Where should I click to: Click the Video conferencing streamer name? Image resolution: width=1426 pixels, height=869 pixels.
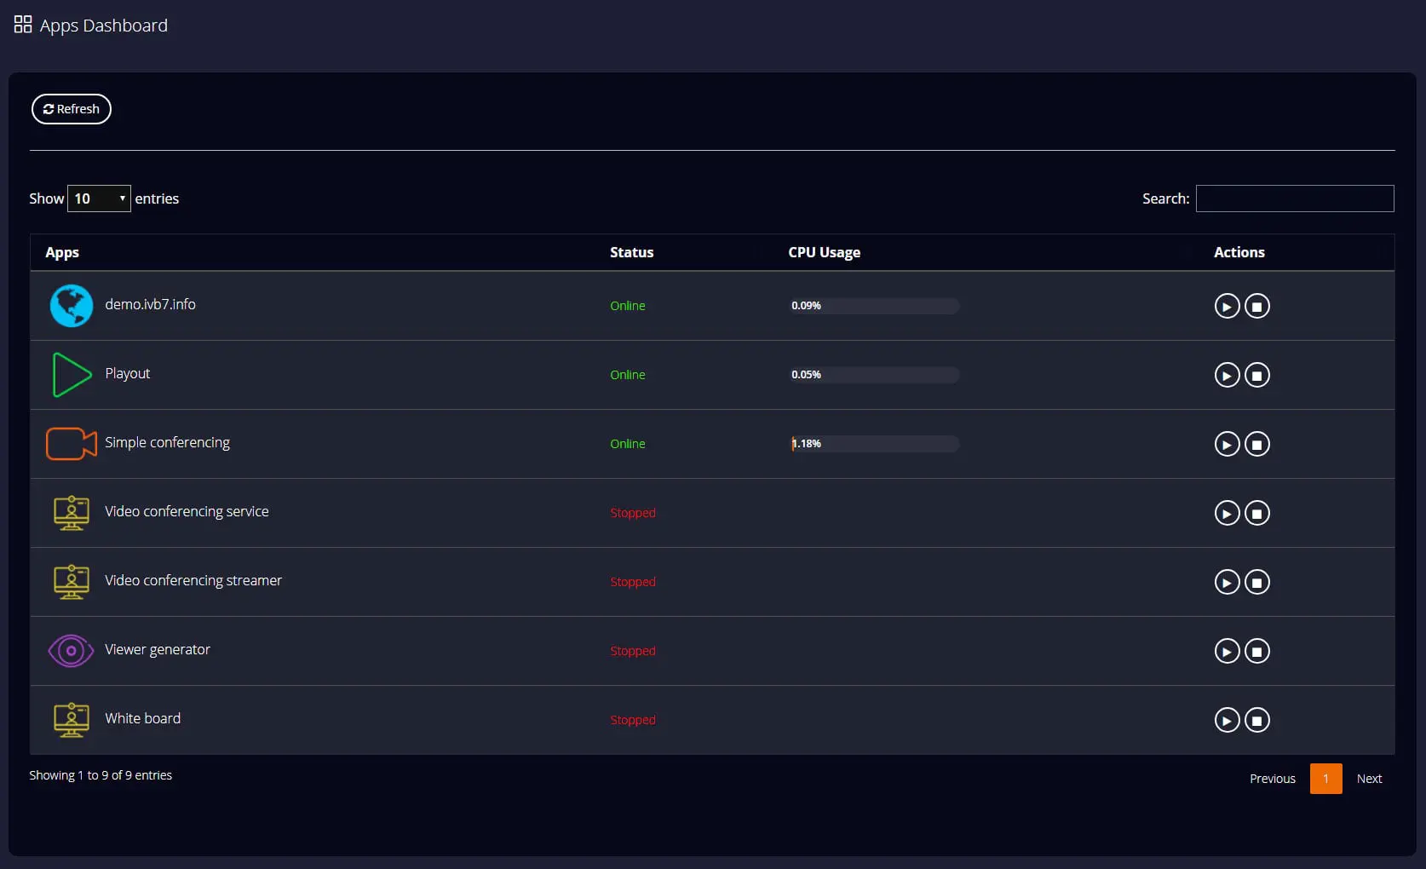[x=193, y=580]
